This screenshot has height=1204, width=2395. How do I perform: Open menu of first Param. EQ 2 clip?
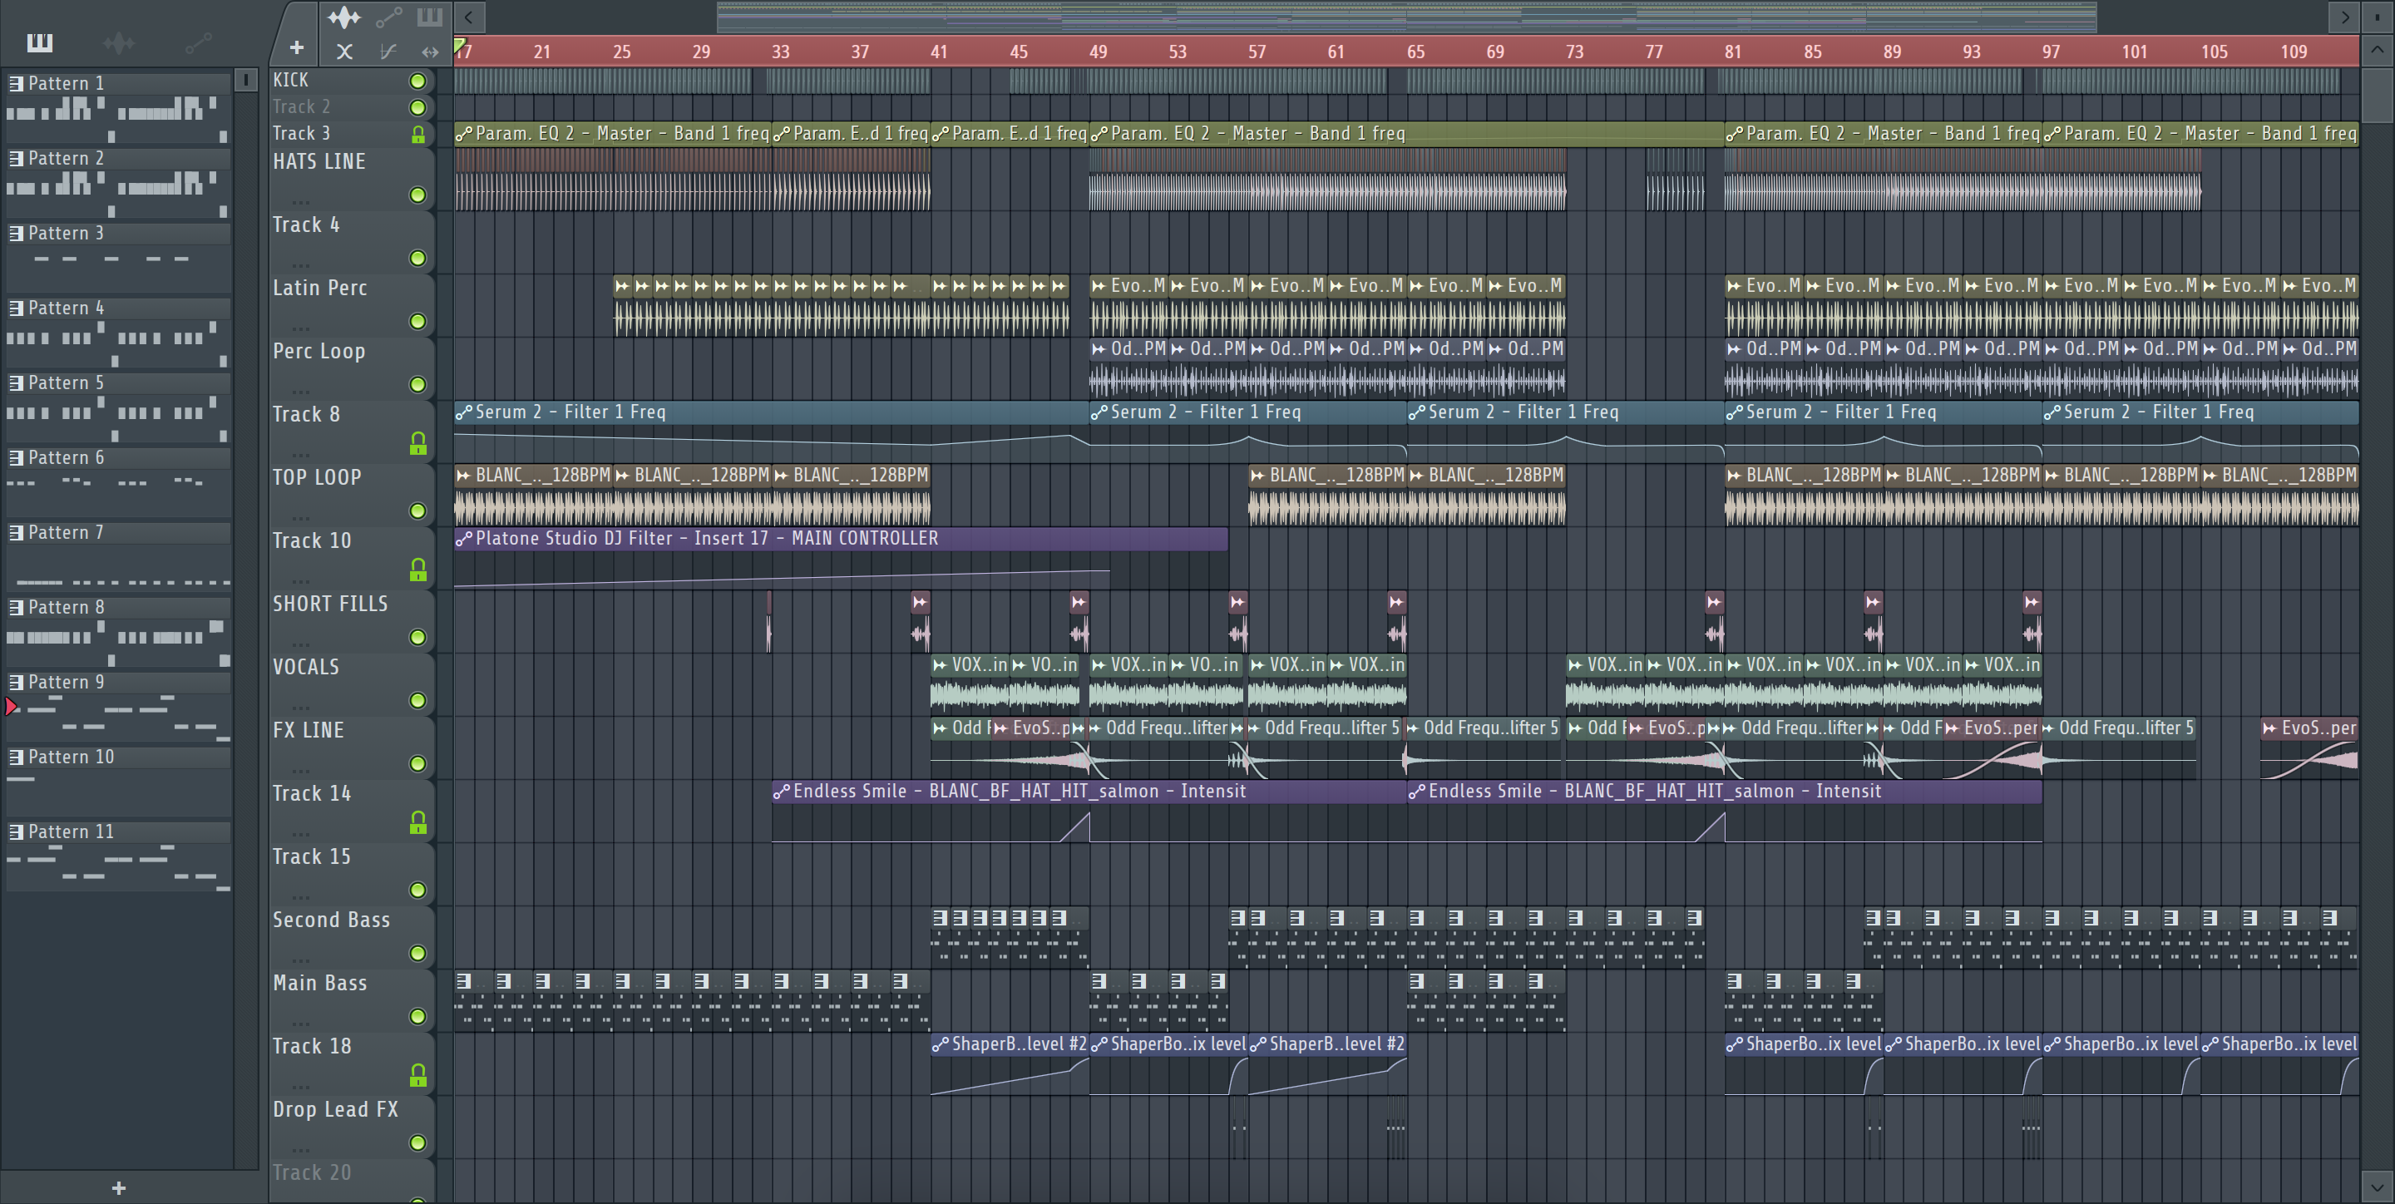click(464, 134)
